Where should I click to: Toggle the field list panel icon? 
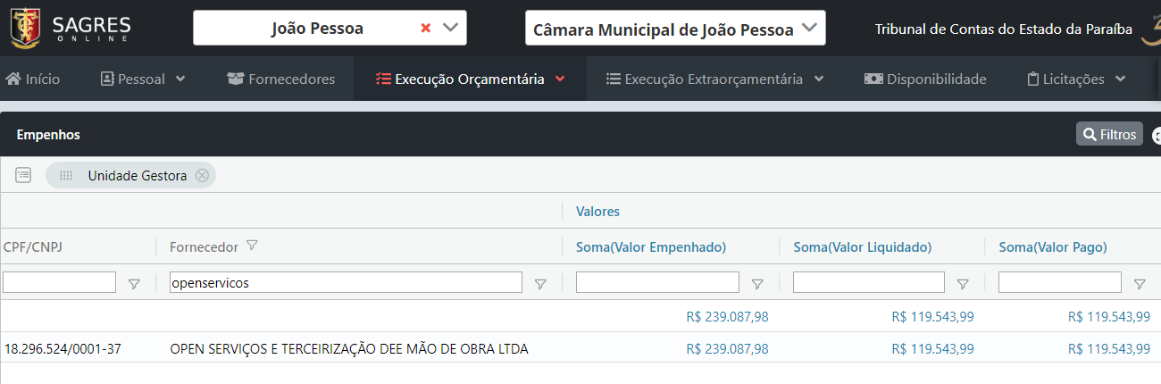pos(23,175)
